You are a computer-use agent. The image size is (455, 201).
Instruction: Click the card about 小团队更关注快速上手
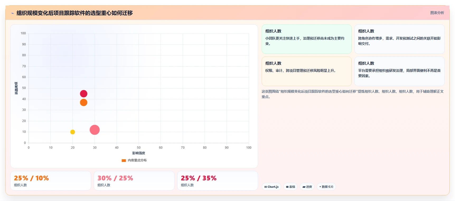click(307, 39)
